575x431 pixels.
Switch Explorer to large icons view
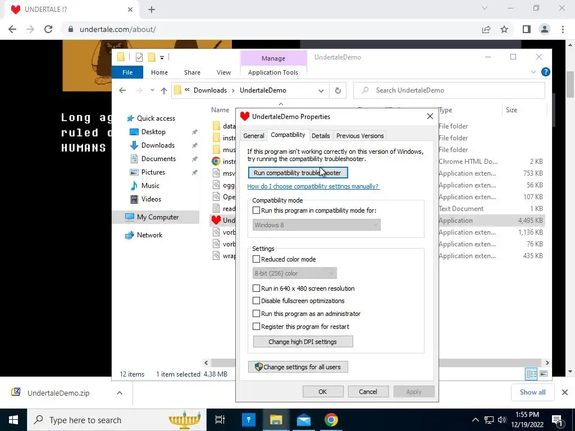544,374
